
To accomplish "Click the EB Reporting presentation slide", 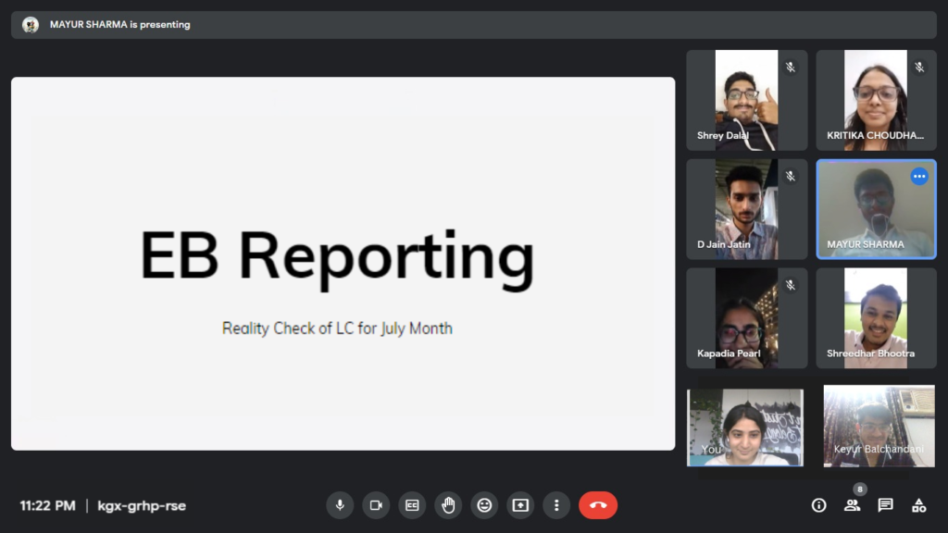I will click(343, 264).
